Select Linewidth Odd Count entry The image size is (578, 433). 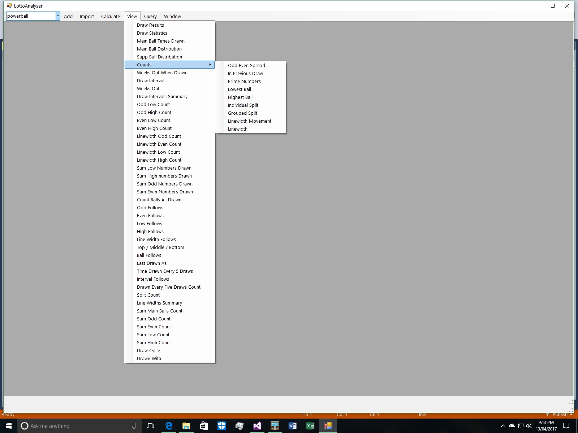point(169,136)
